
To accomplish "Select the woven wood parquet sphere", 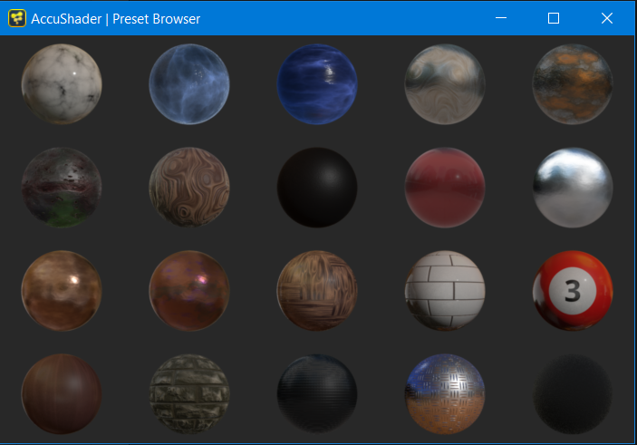I will click(317, 290).
